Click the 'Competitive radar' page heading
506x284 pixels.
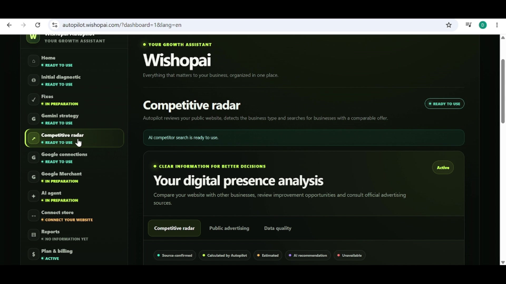point(192,105)
